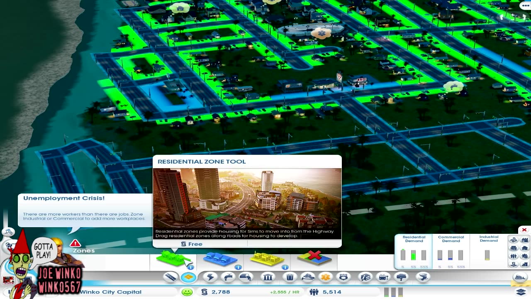
Task: Show the wind direction data map
Action: click(514, 240)
